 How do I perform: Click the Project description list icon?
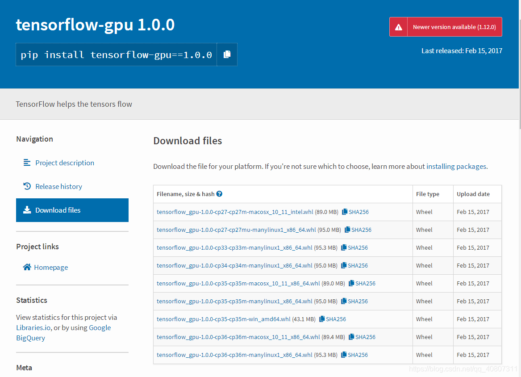(27, 163)
